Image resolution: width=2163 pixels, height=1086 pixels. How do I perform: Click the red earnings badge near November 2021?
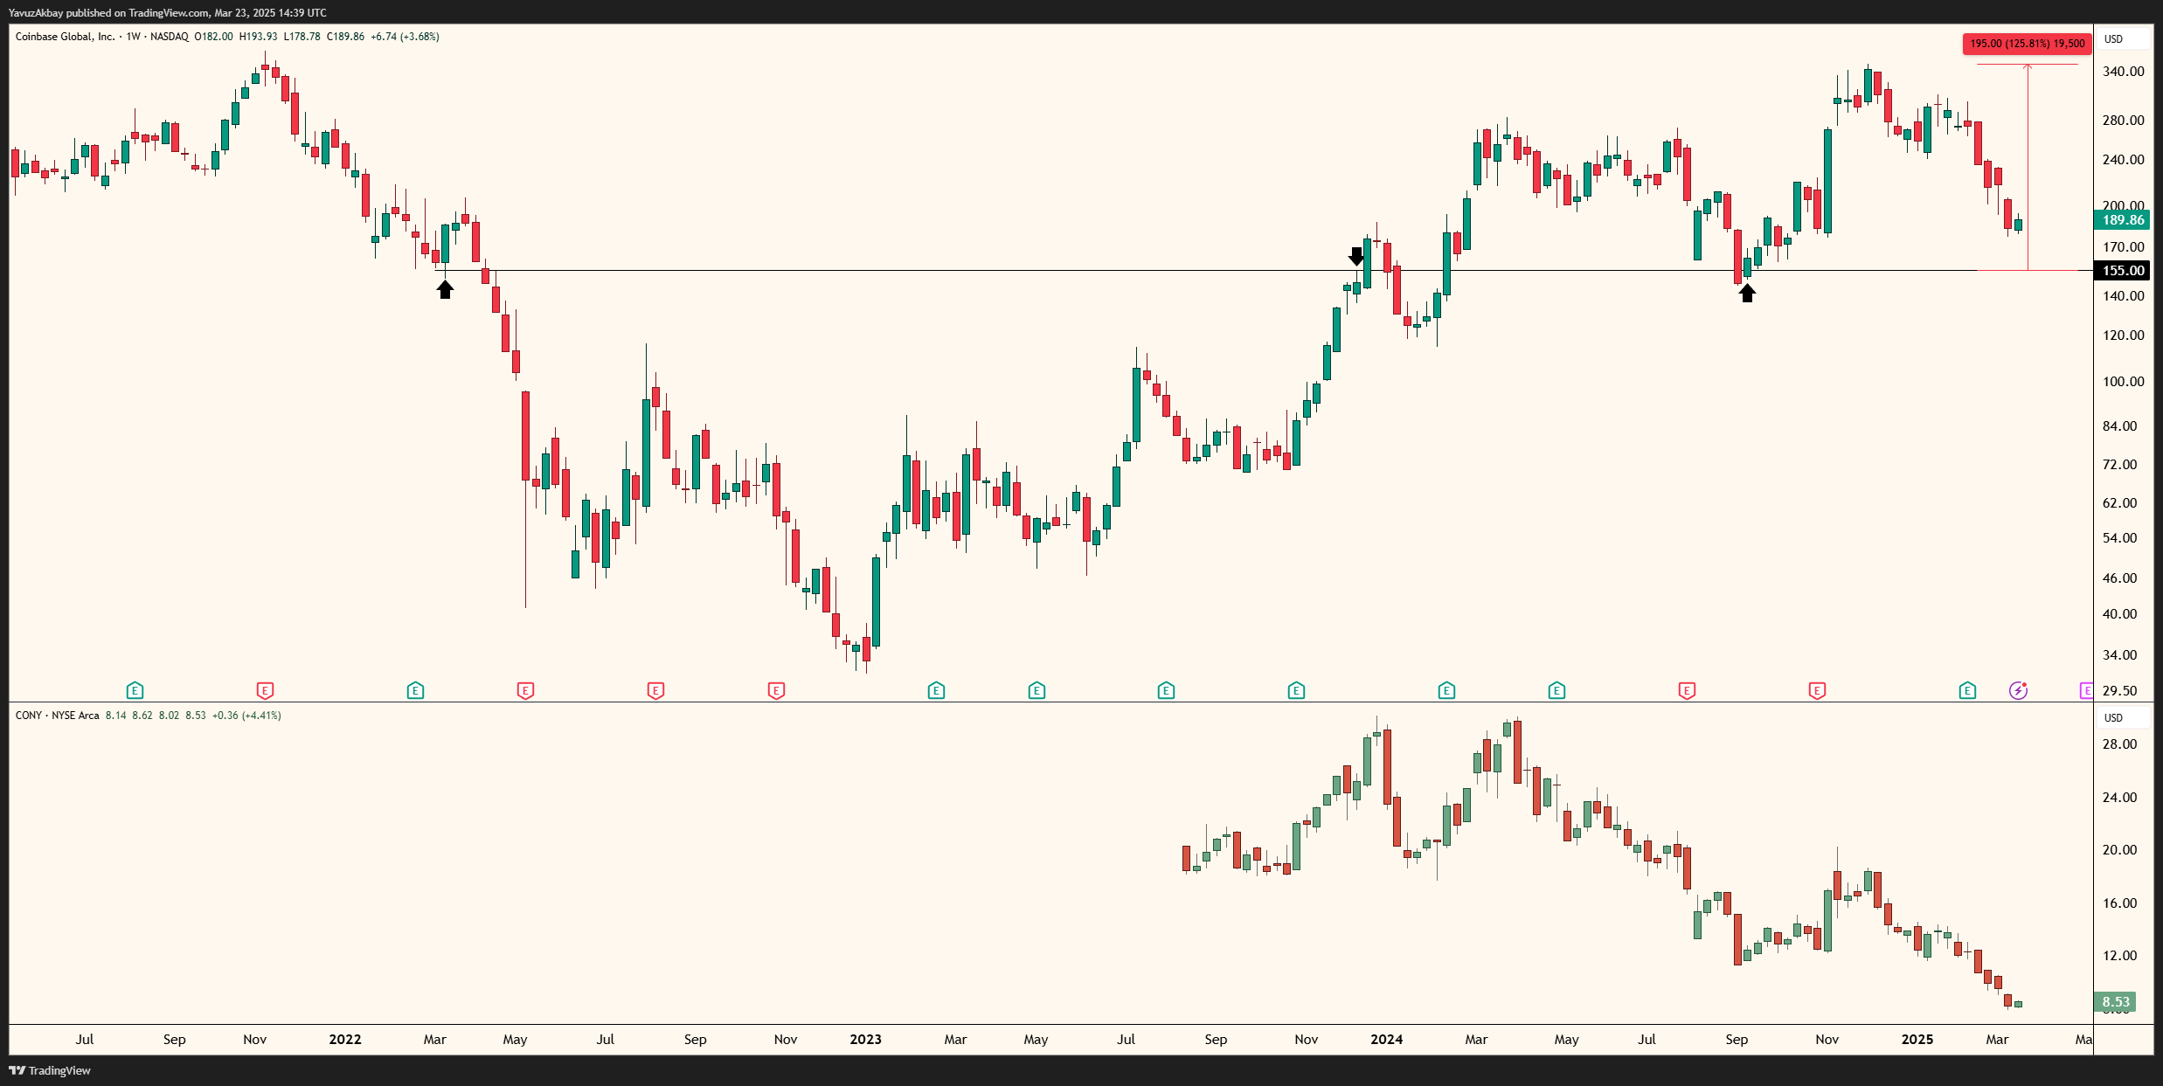[265, 690]
